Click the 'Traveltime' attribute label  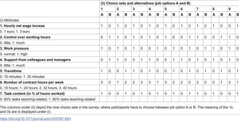tap(11, 71)
